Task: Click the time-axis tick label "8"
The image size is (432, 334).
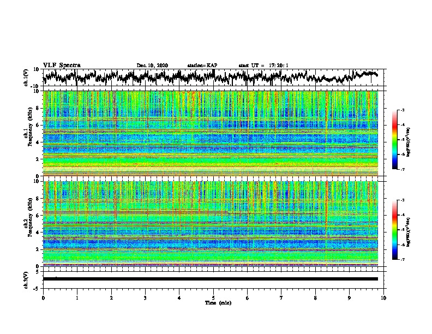Action: [x=315, y=298]
